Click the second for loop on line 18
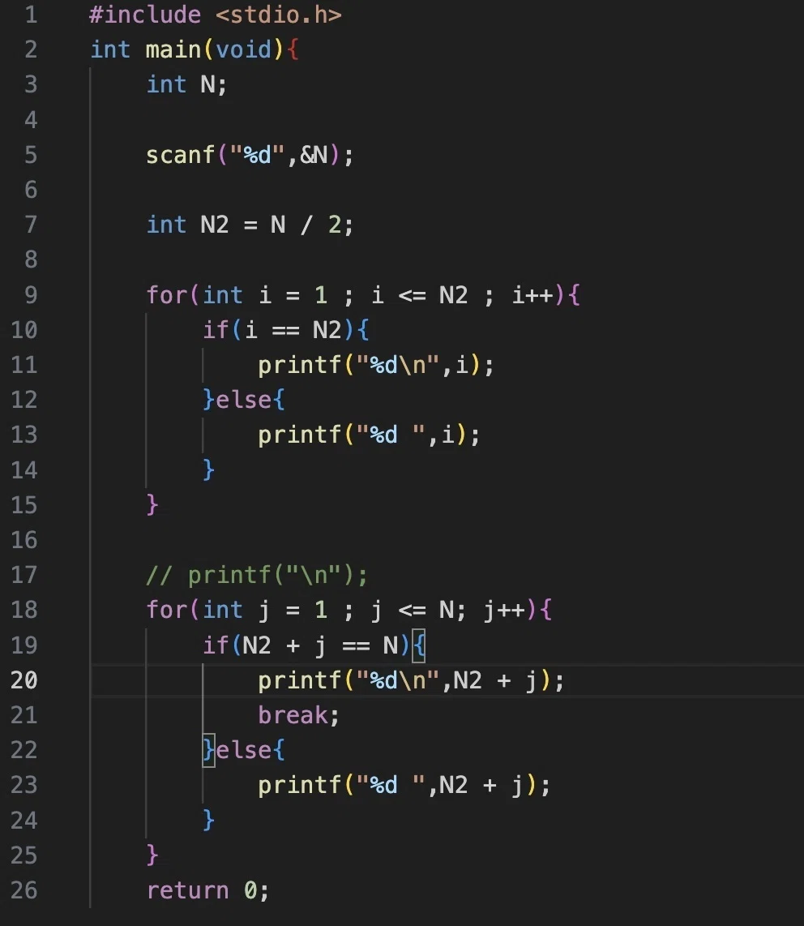The image size is (804, 926). 349,610
